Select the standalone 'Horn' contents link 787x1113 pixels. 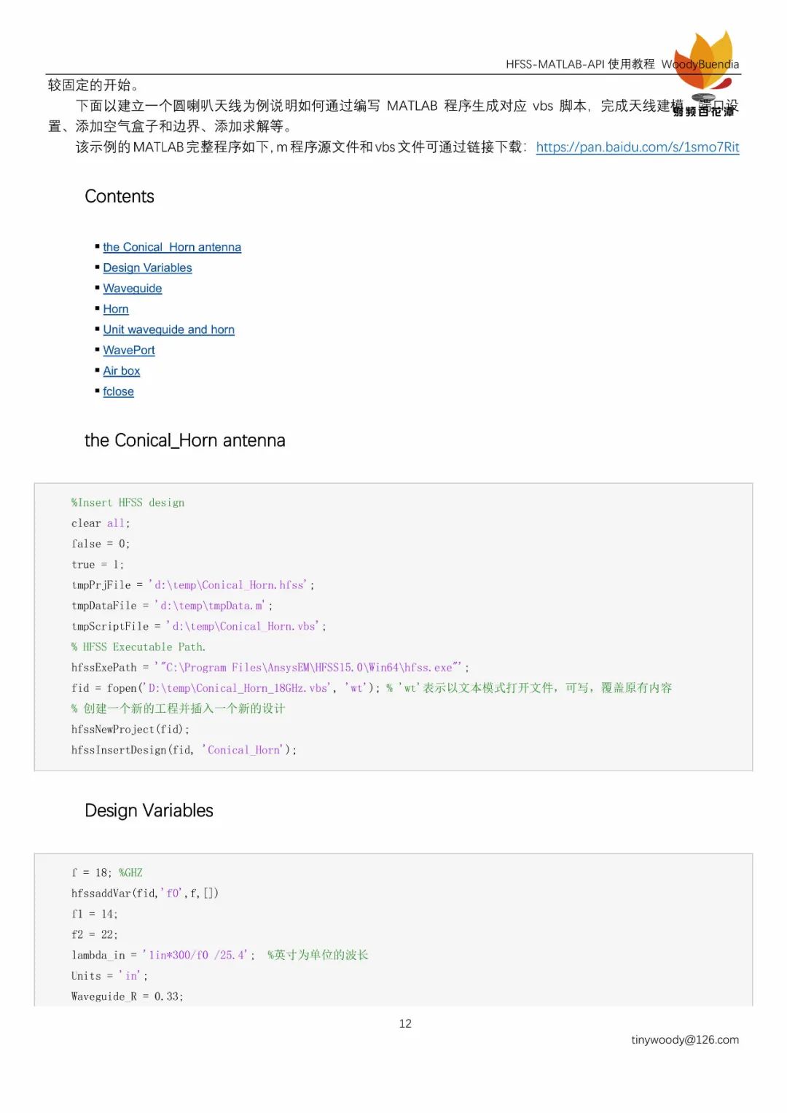pos(116,309)
